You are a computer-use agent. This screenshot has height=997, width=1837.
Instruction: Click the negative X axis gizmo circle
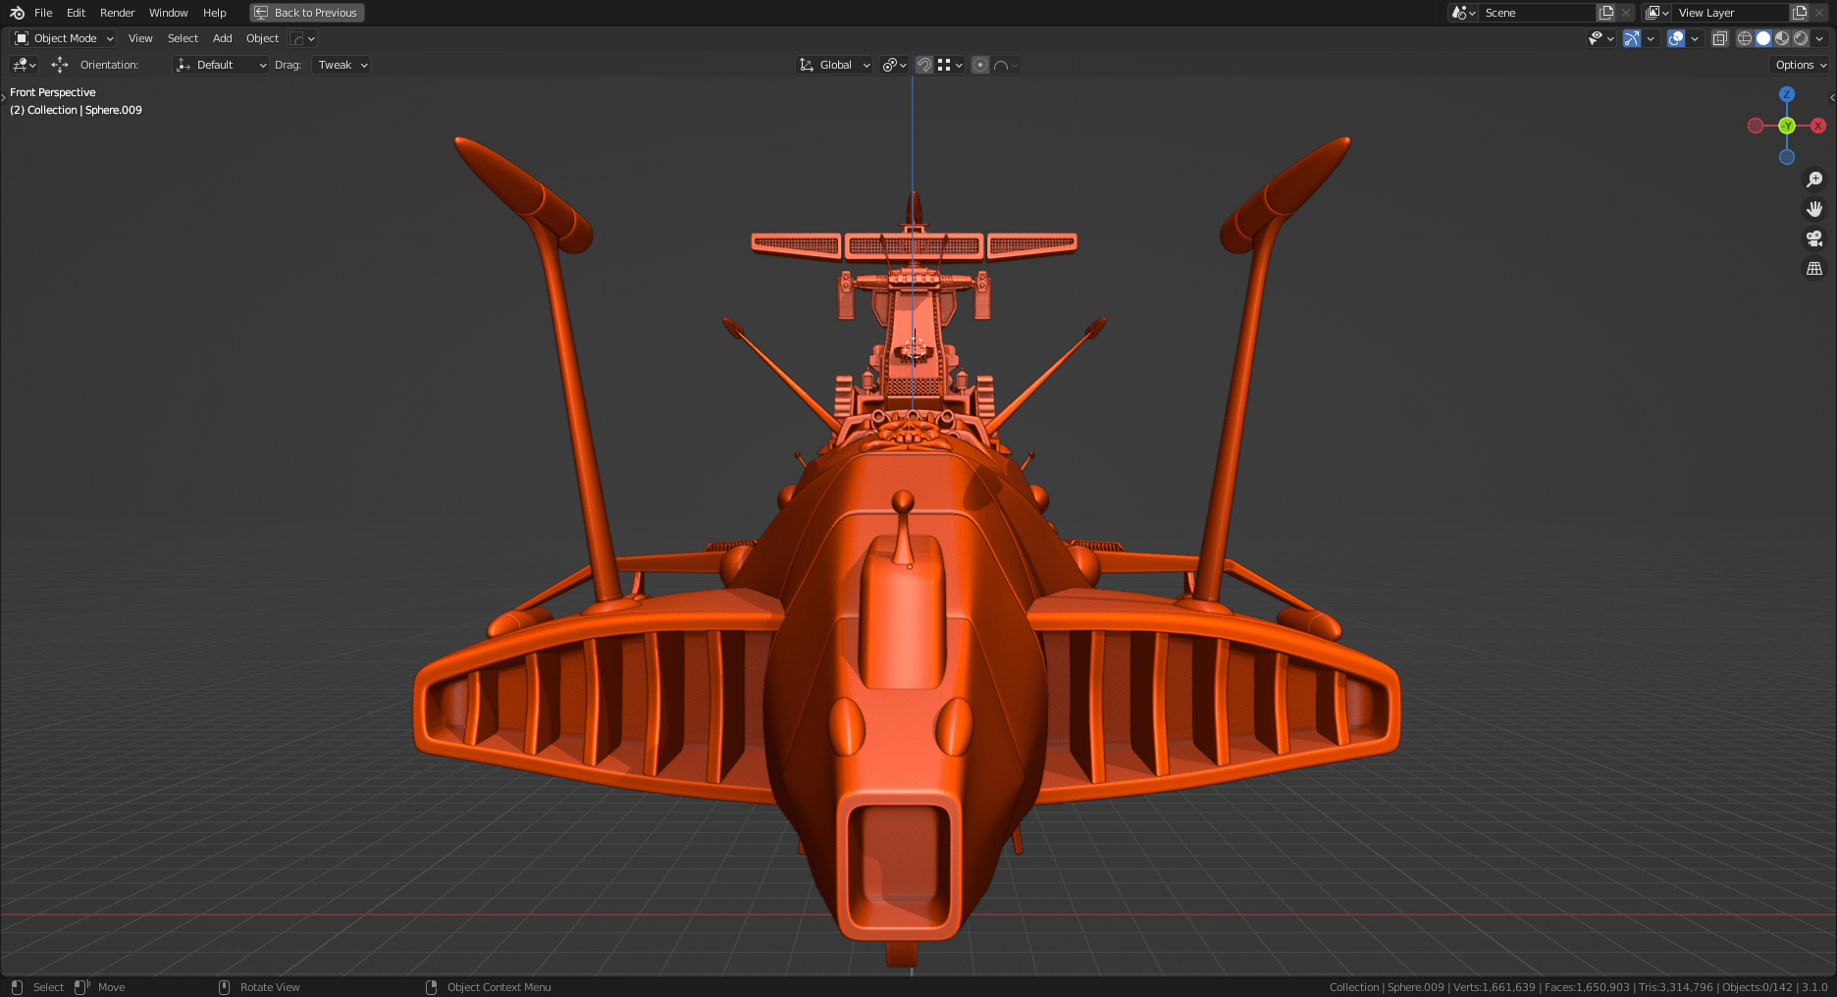coord(1756,126)
